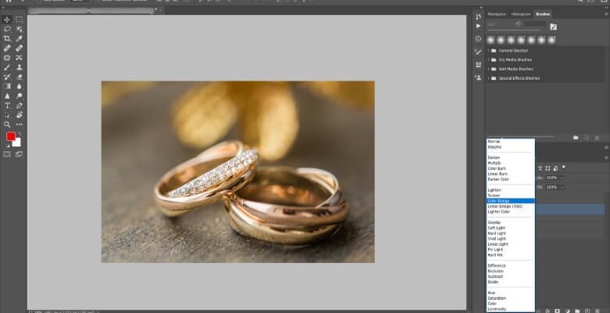610x313 pixels.
Task: Open the Actions panel play icon
Action: (478, 26)
